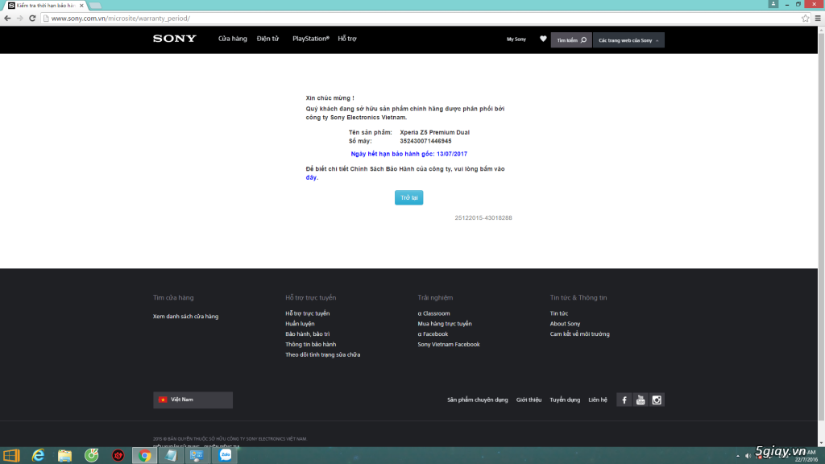825x464 pixels.
Task: Click the Trở lại button
Action: pyautogui.click(x=408, y=198)
